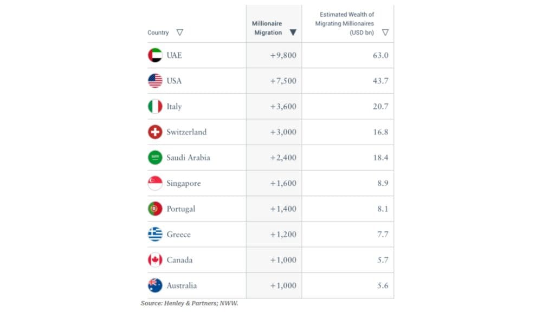
Task: Click the Greece flag icon
Action: tap(155, 234)
